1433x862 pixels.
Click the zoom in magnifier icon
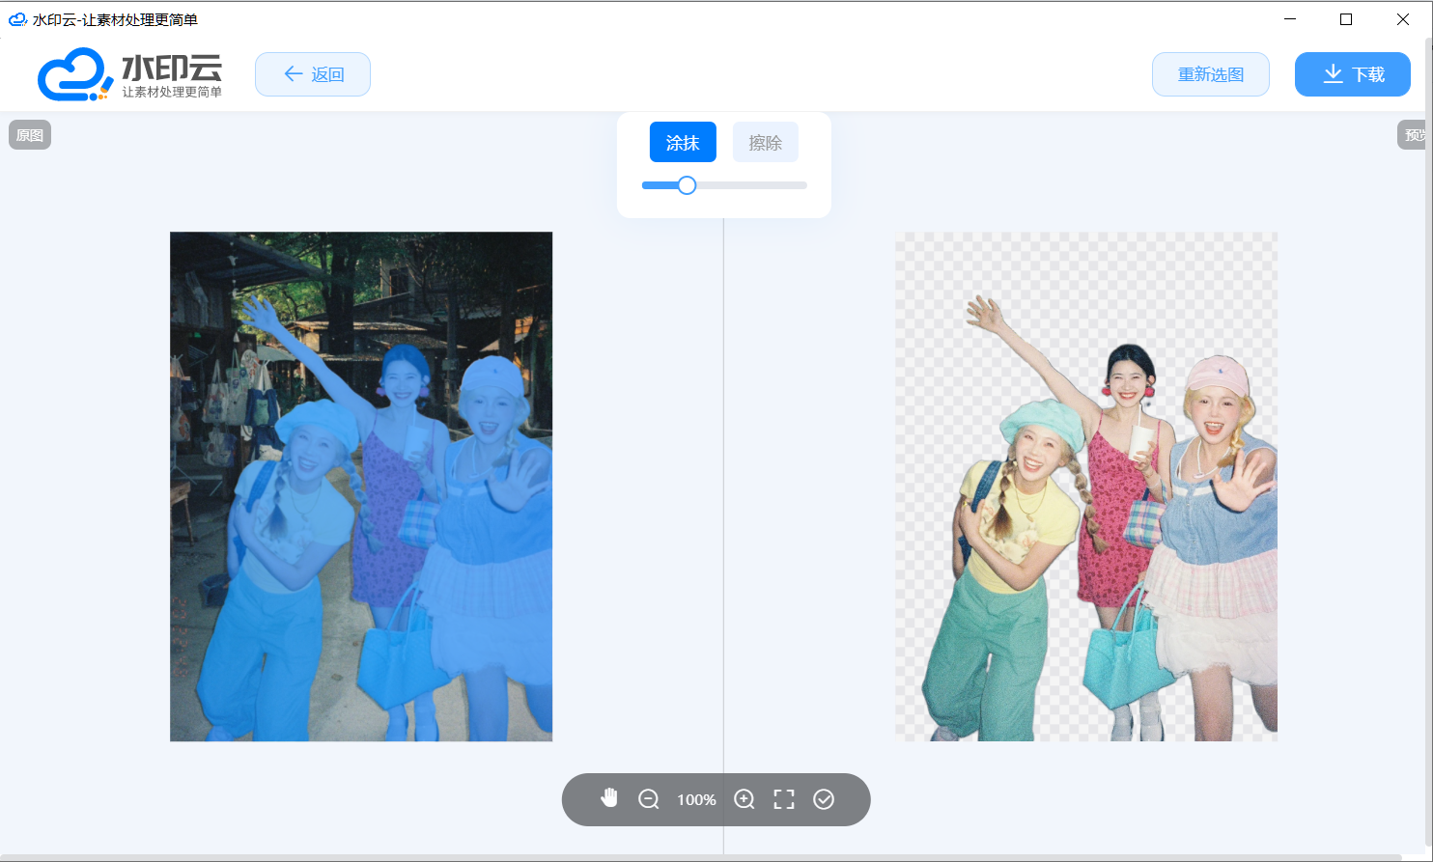pos(744,799)
